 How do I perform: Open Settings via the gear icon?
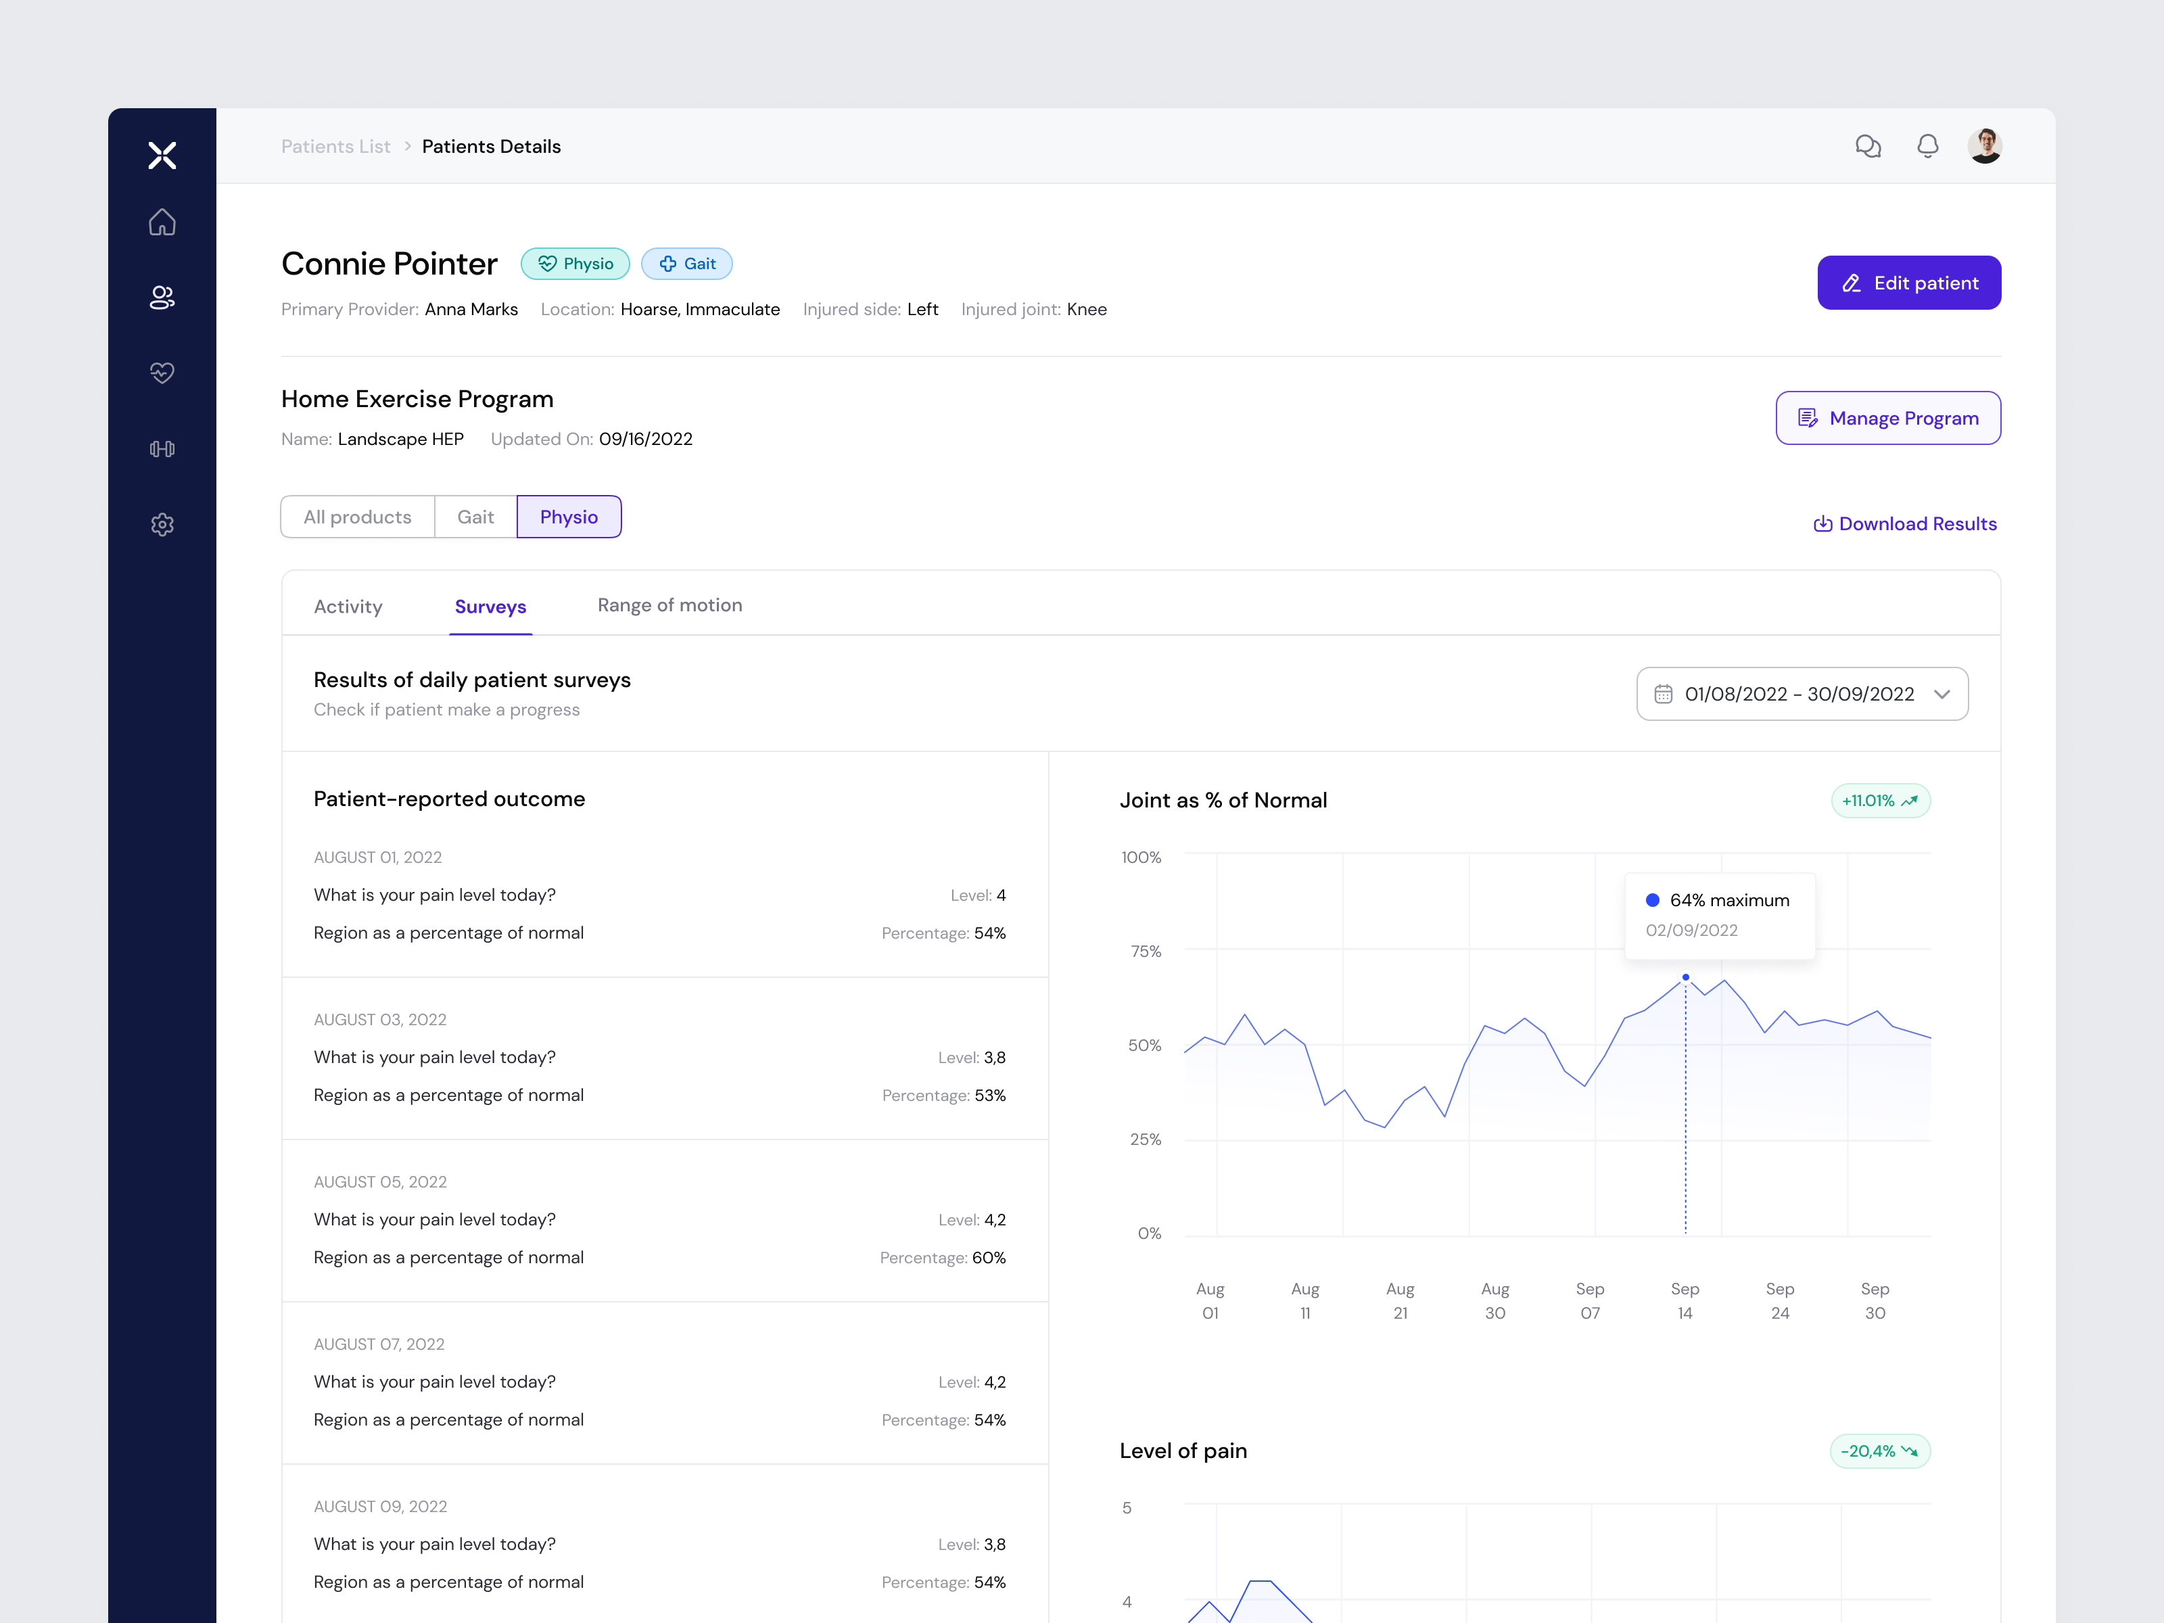coord(162,524)
